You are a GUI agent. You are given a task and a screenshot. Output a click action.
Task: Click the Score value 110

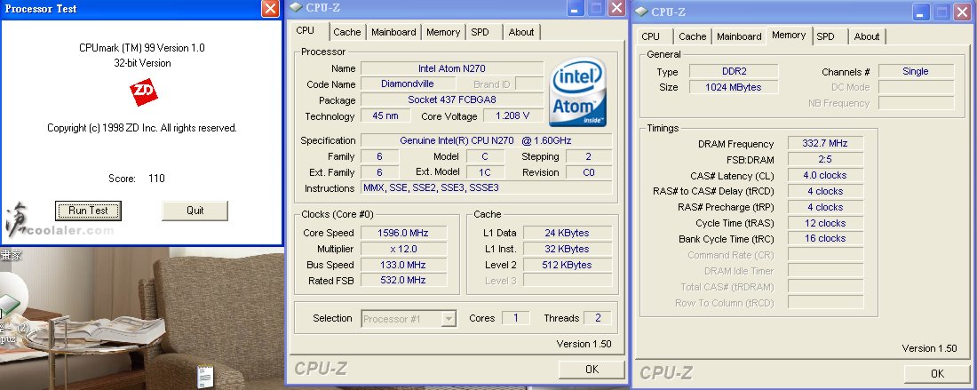(x=156, y=179)
